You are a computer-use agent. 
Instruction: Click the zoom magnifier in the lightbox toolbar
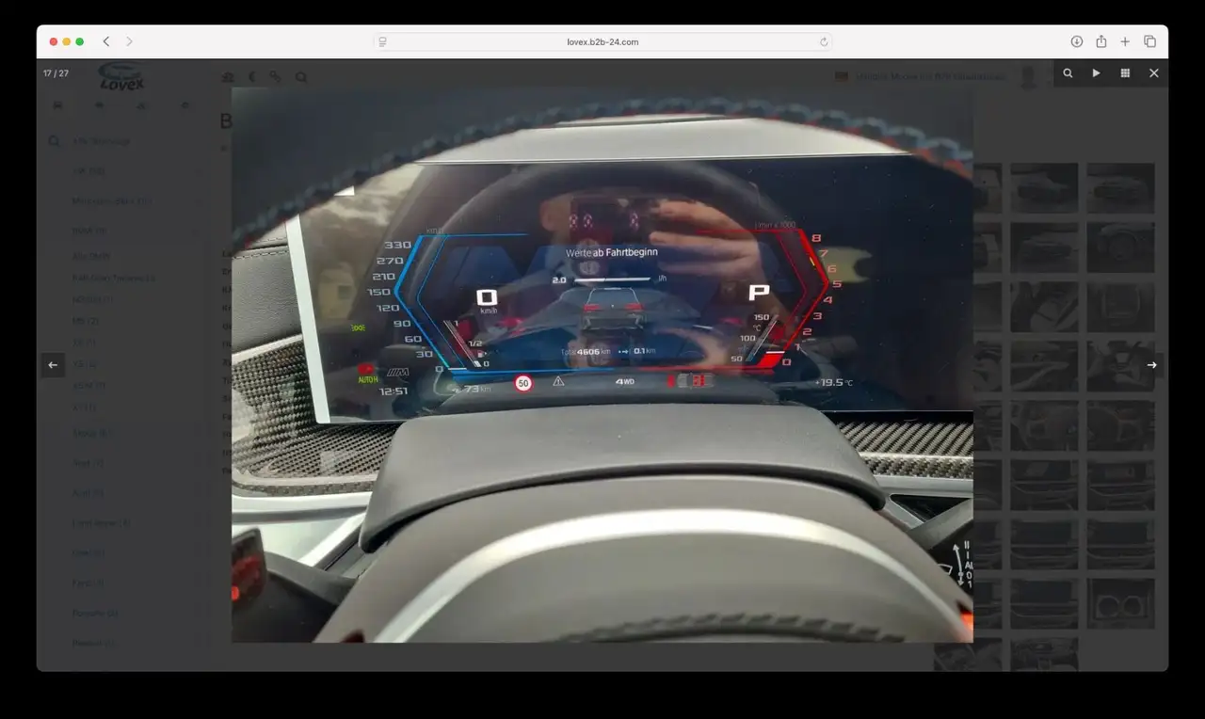tap(1068, 73)
